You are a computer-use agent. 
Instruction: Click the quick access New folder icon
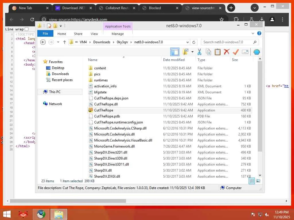point(55,26)
